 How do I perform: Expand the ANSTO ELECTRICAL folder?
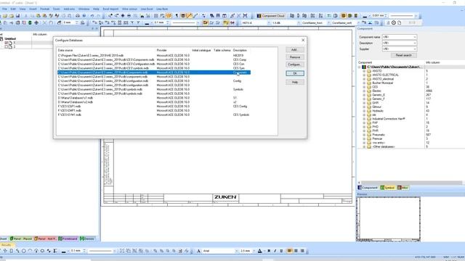pyautogui.click(x=364, y=75)
